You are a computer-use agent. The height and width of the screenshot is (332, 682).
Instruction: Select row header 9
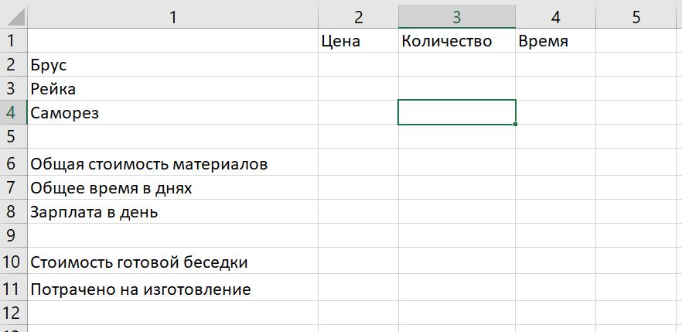click(x=12, y=235)
